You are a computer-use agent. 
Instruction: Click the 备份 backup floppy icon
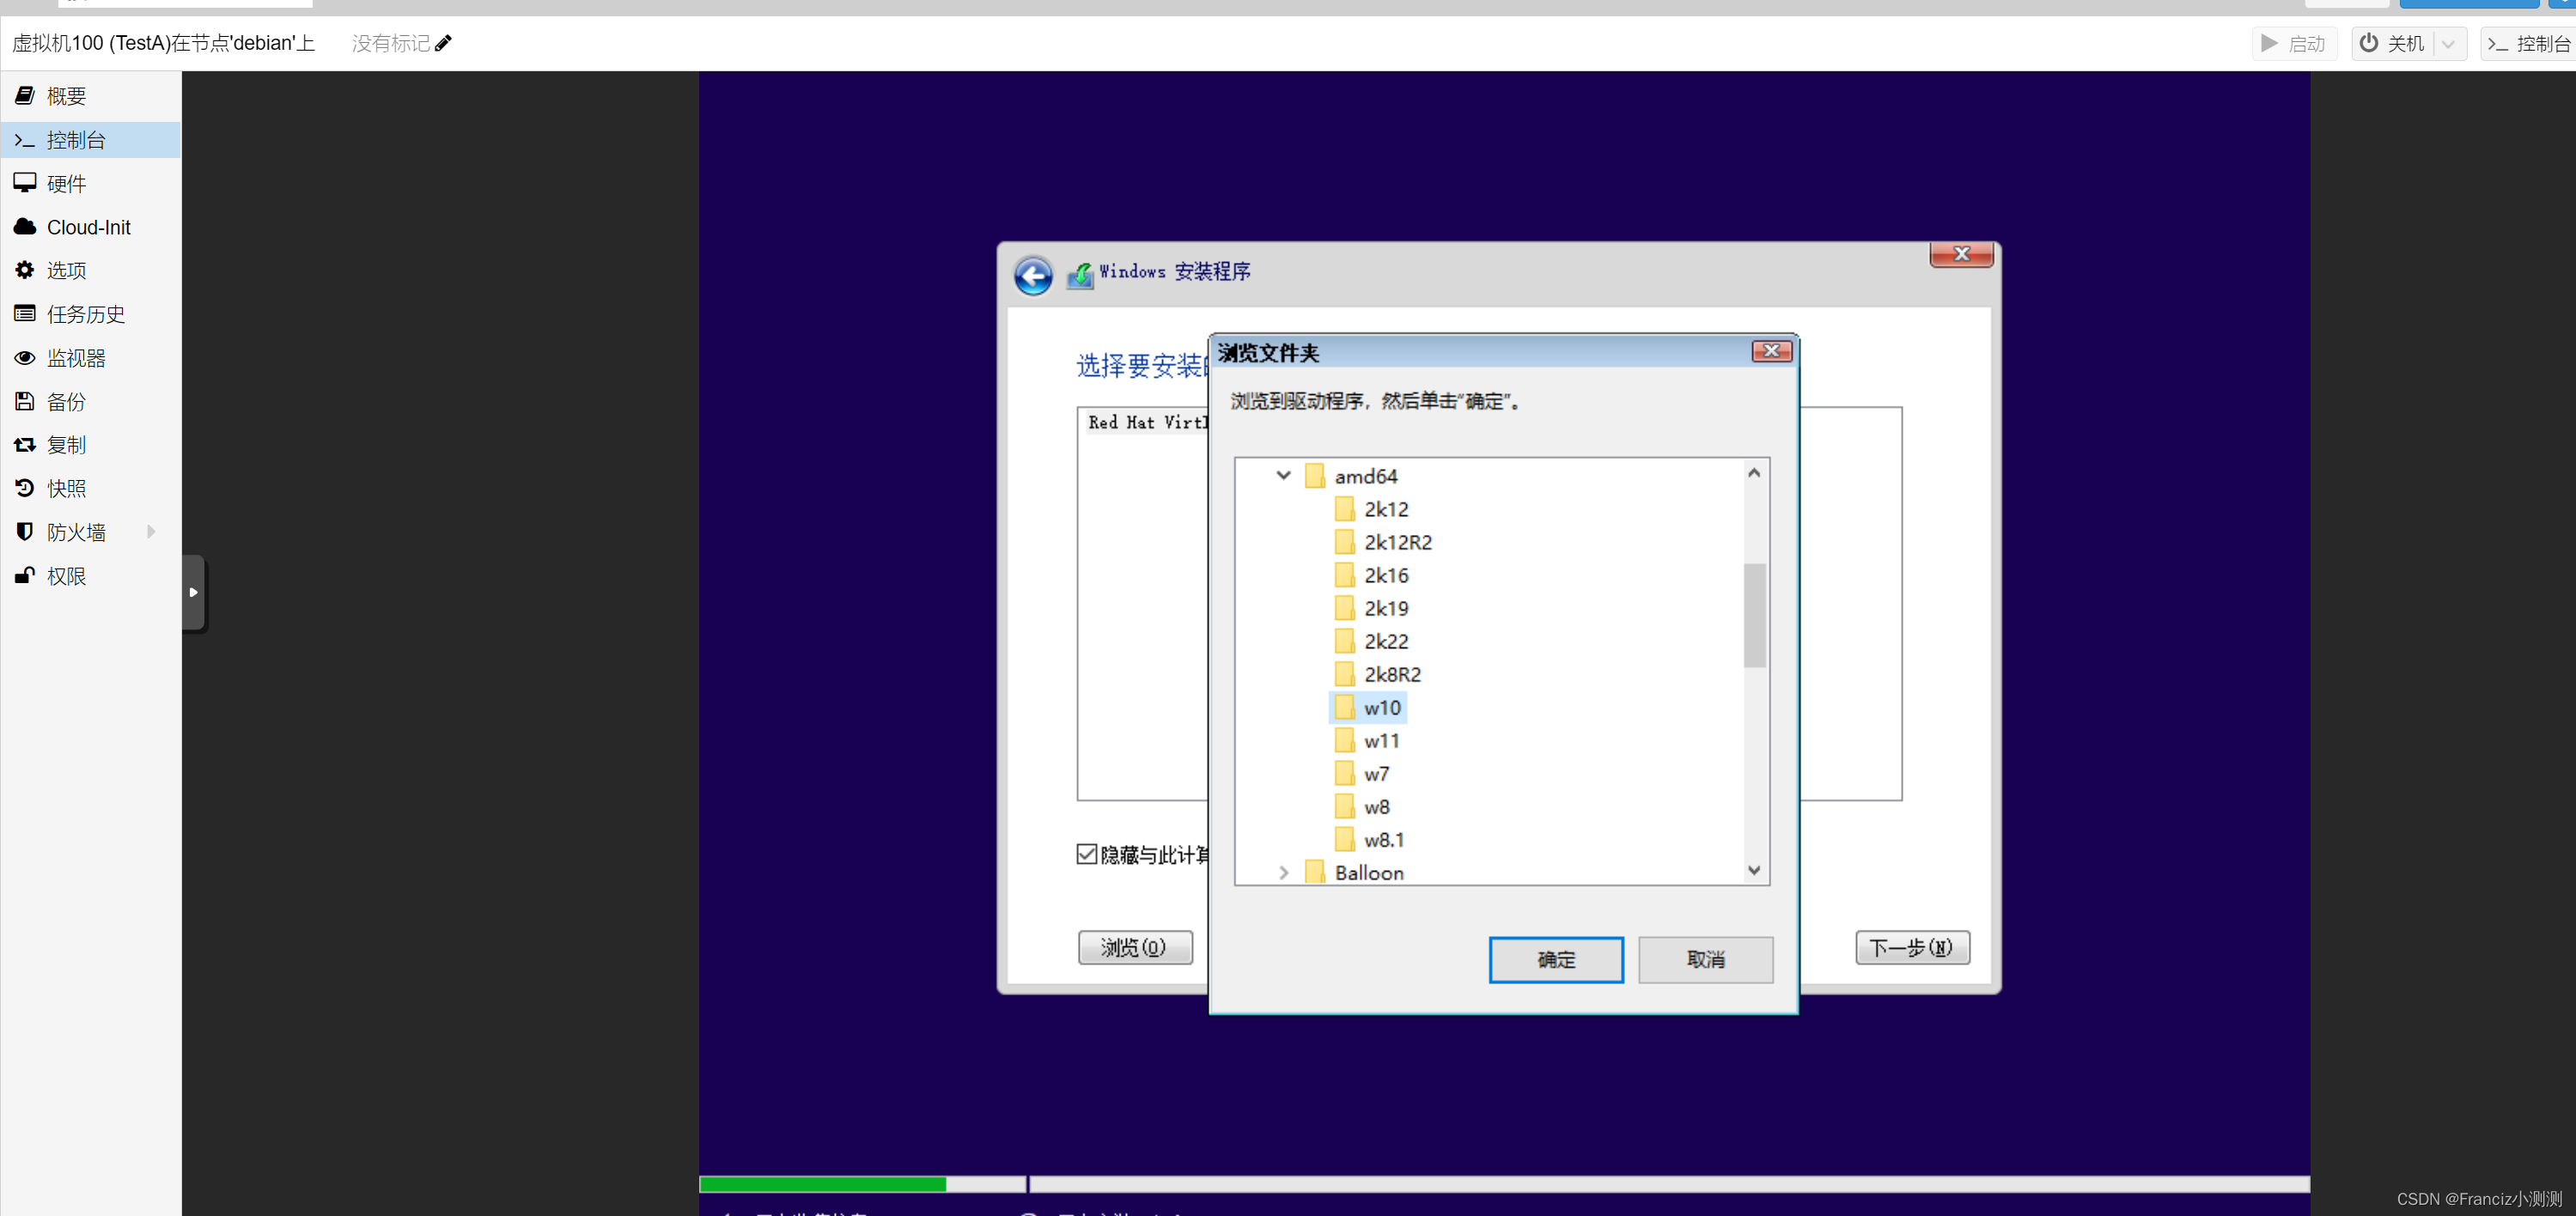tap(25, 401)
